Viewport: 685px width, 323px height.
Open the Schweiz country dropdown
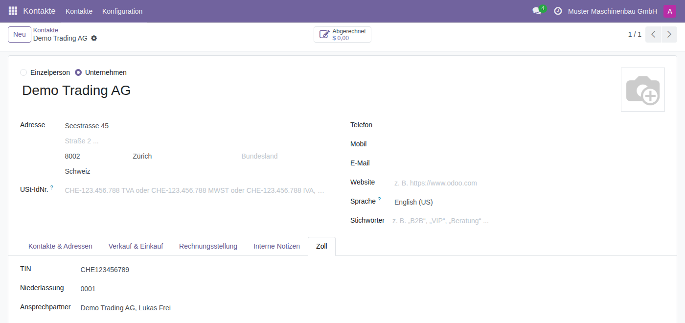[195, 171]
